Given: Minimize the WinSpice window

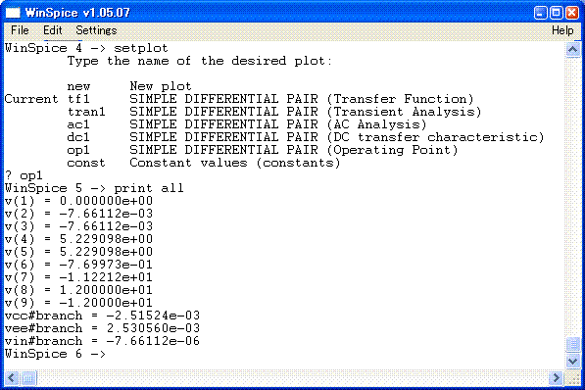Looking at the screenshot, I should click(540, 13).
